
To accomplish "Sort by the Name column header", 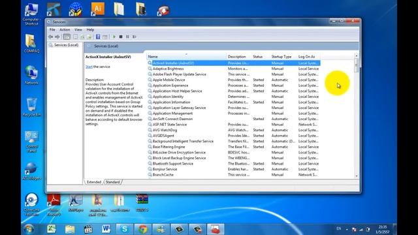I will 186,57.
